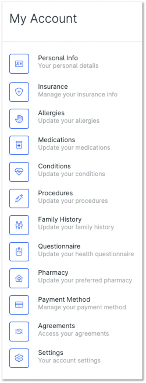The width and height of the screenshot is (146, 383).
Task: Click the Medications pill bottle icon
Action: [19, 145]
